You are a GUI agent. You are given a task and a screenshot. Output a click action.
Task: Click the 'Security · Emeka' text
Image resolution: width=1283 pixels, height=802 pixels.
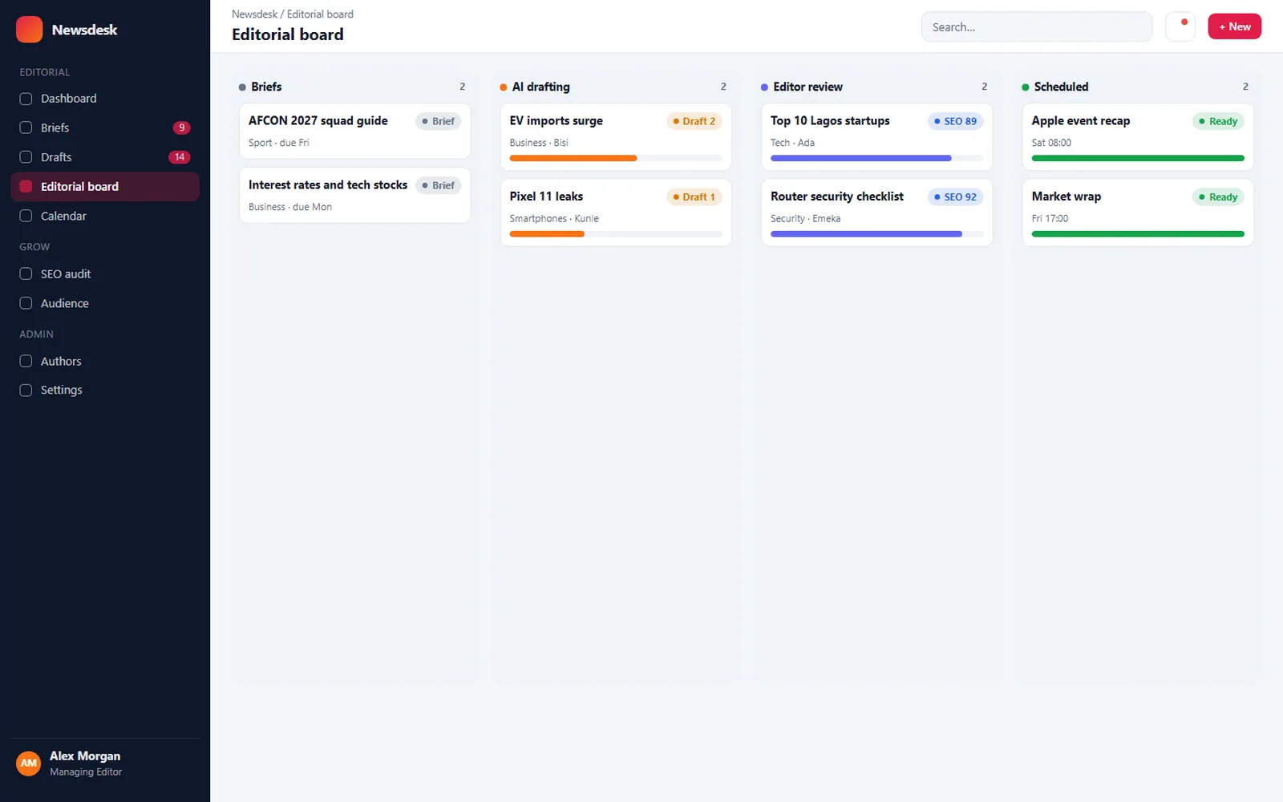(x=805, y=218)
